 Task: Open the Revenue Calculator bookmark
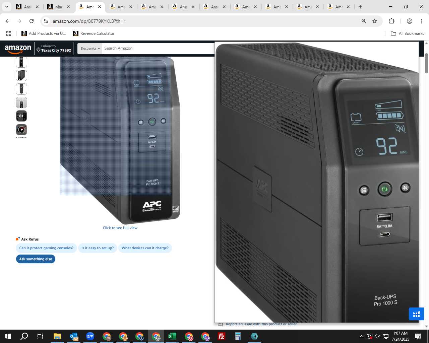click(94, 33)
